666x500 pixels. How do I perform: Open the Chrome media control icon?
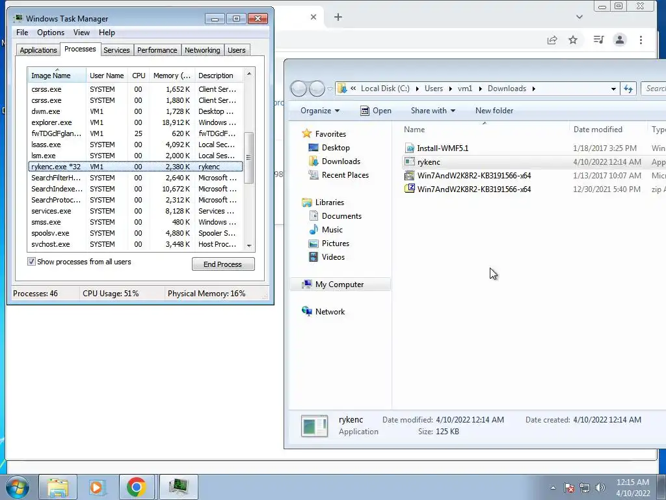coord(598,40)
